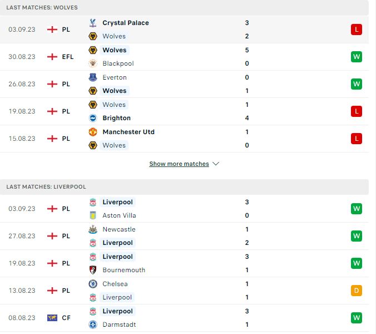The height and width of the screenshot is (334, 376).
Task: Click the EFL competition label
Action: click(68, 57)
